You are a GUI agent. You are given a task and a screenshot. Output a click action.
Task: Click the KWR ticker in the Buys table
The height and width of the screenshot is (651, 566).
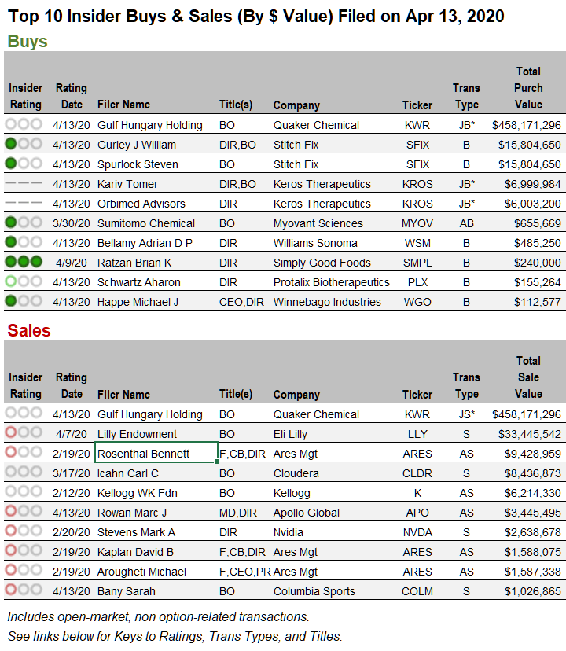coord(417,125)
